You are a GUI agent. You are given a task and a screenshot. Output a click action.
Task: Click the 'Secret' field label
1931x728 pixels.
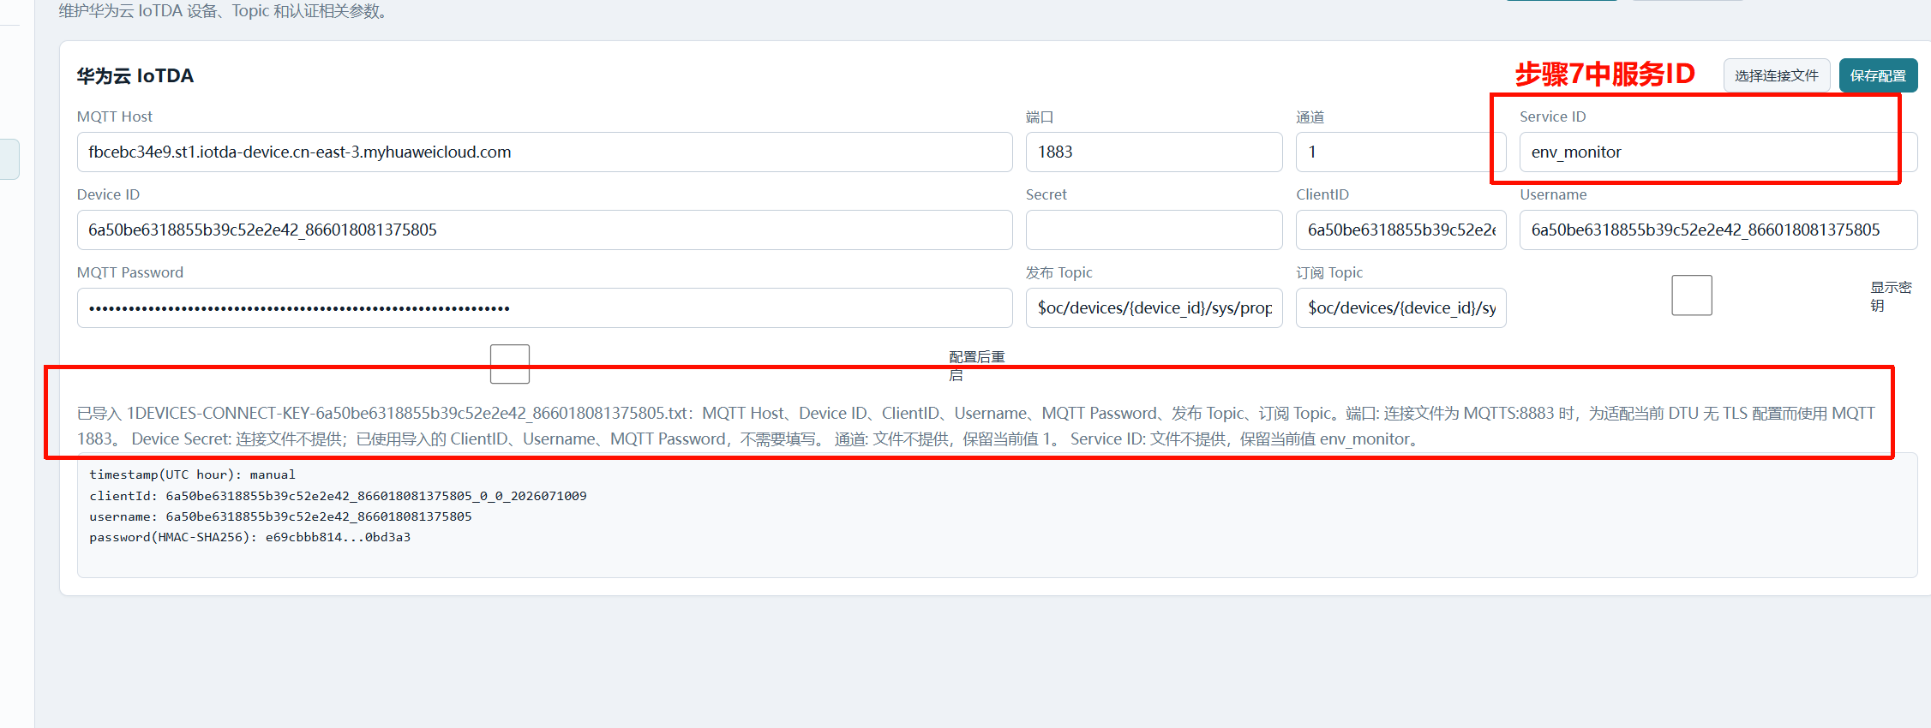tap(1046, 194)
